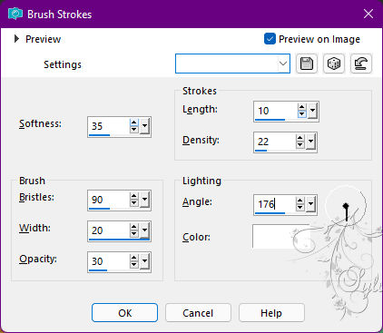Increase the Density value with up arrow
Screen dimensions: 383x333
click(300, 138)
